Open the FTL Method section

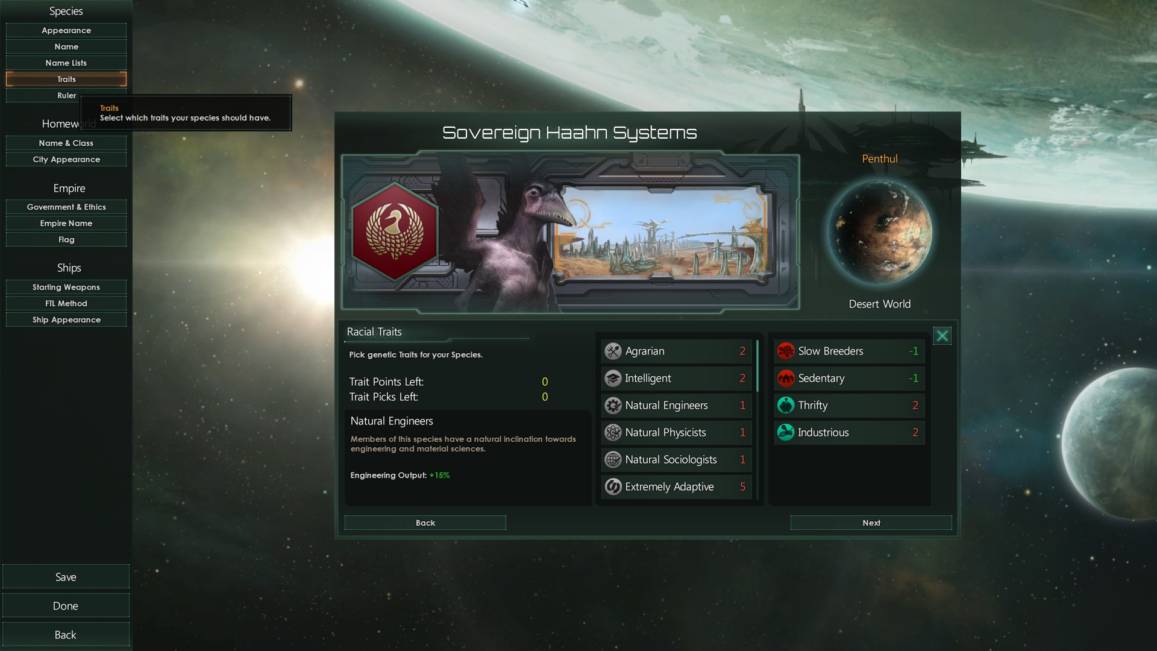(x=66, y=303)
